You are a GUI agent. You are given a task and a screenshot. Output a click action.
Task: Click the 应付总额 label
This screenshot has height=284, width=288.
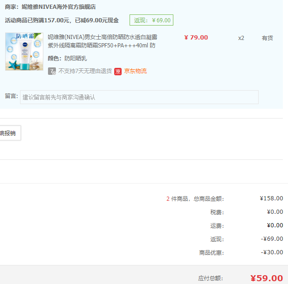coord(211,278)
